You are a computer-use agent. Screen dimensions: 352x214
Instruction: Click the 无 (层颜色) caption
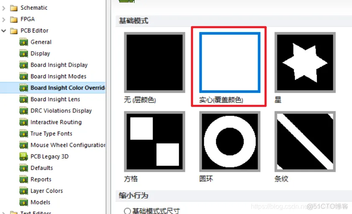140,100
